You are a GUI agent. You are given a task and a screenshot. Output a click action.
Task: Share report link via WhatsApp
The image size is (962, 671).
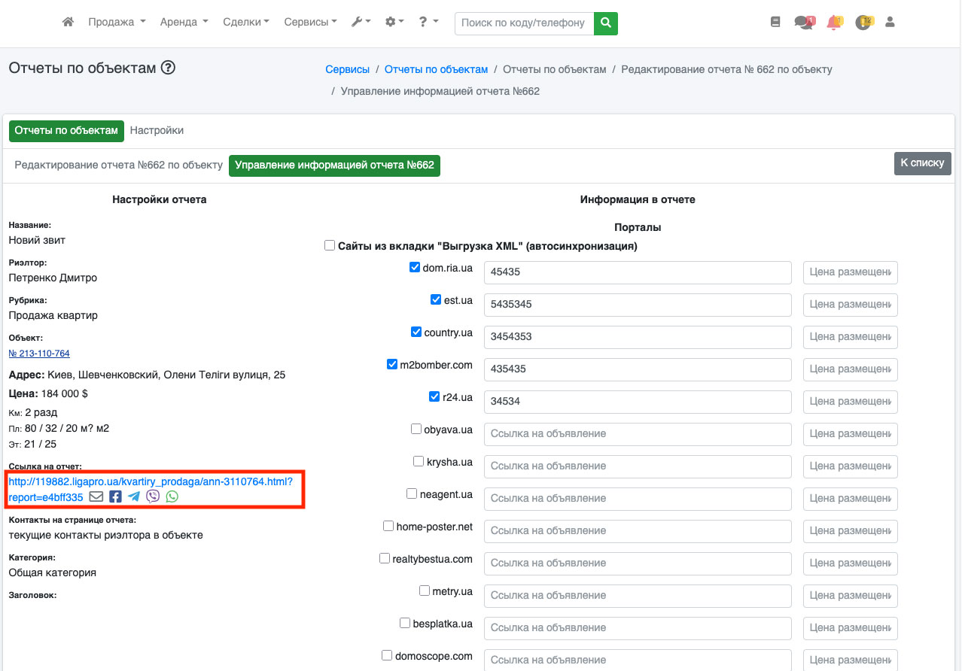tap(172, 496)
